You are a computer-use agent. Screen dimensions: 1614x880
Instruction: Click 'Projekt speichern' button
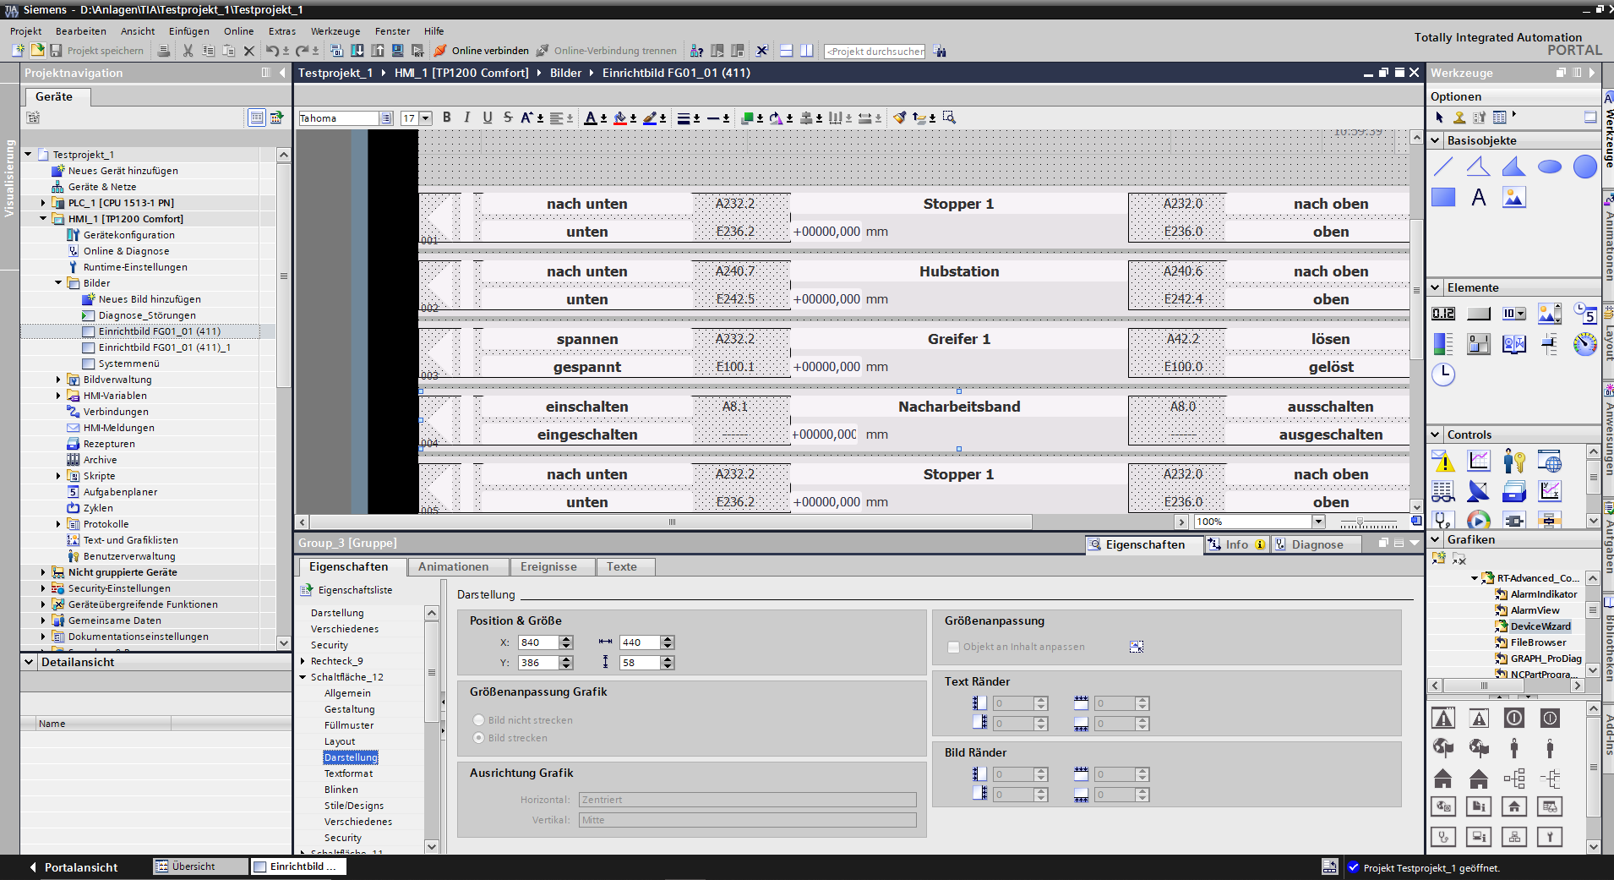(98, 51)
